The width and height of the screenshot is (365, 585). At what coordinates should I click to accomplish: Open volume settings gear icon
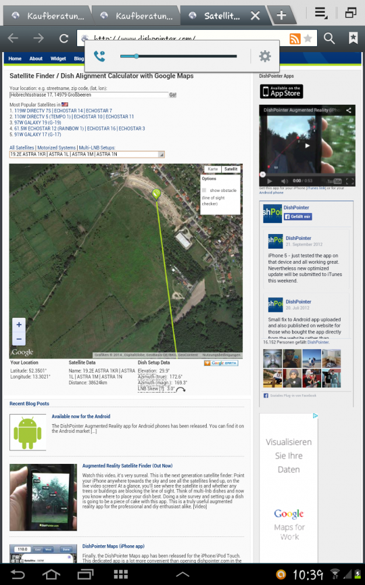(265, 56)
